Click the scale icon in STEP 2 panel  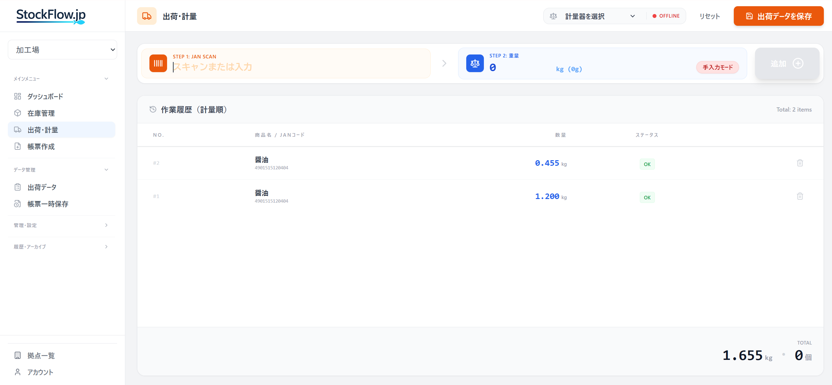coord(474,63)
